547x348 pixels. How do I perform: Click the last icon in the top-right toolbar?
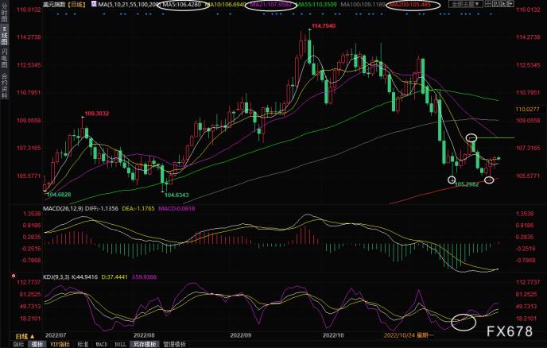click(x=510, y=4)
